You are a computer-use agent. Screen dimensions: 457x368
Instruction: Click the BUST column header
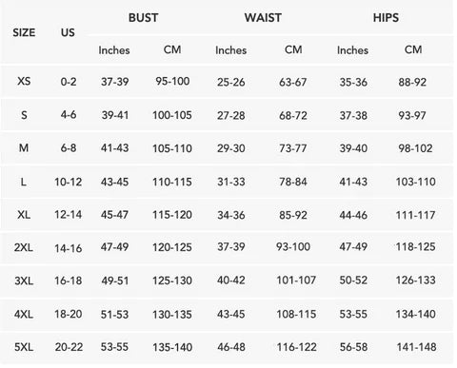click(x=143, y=17)
